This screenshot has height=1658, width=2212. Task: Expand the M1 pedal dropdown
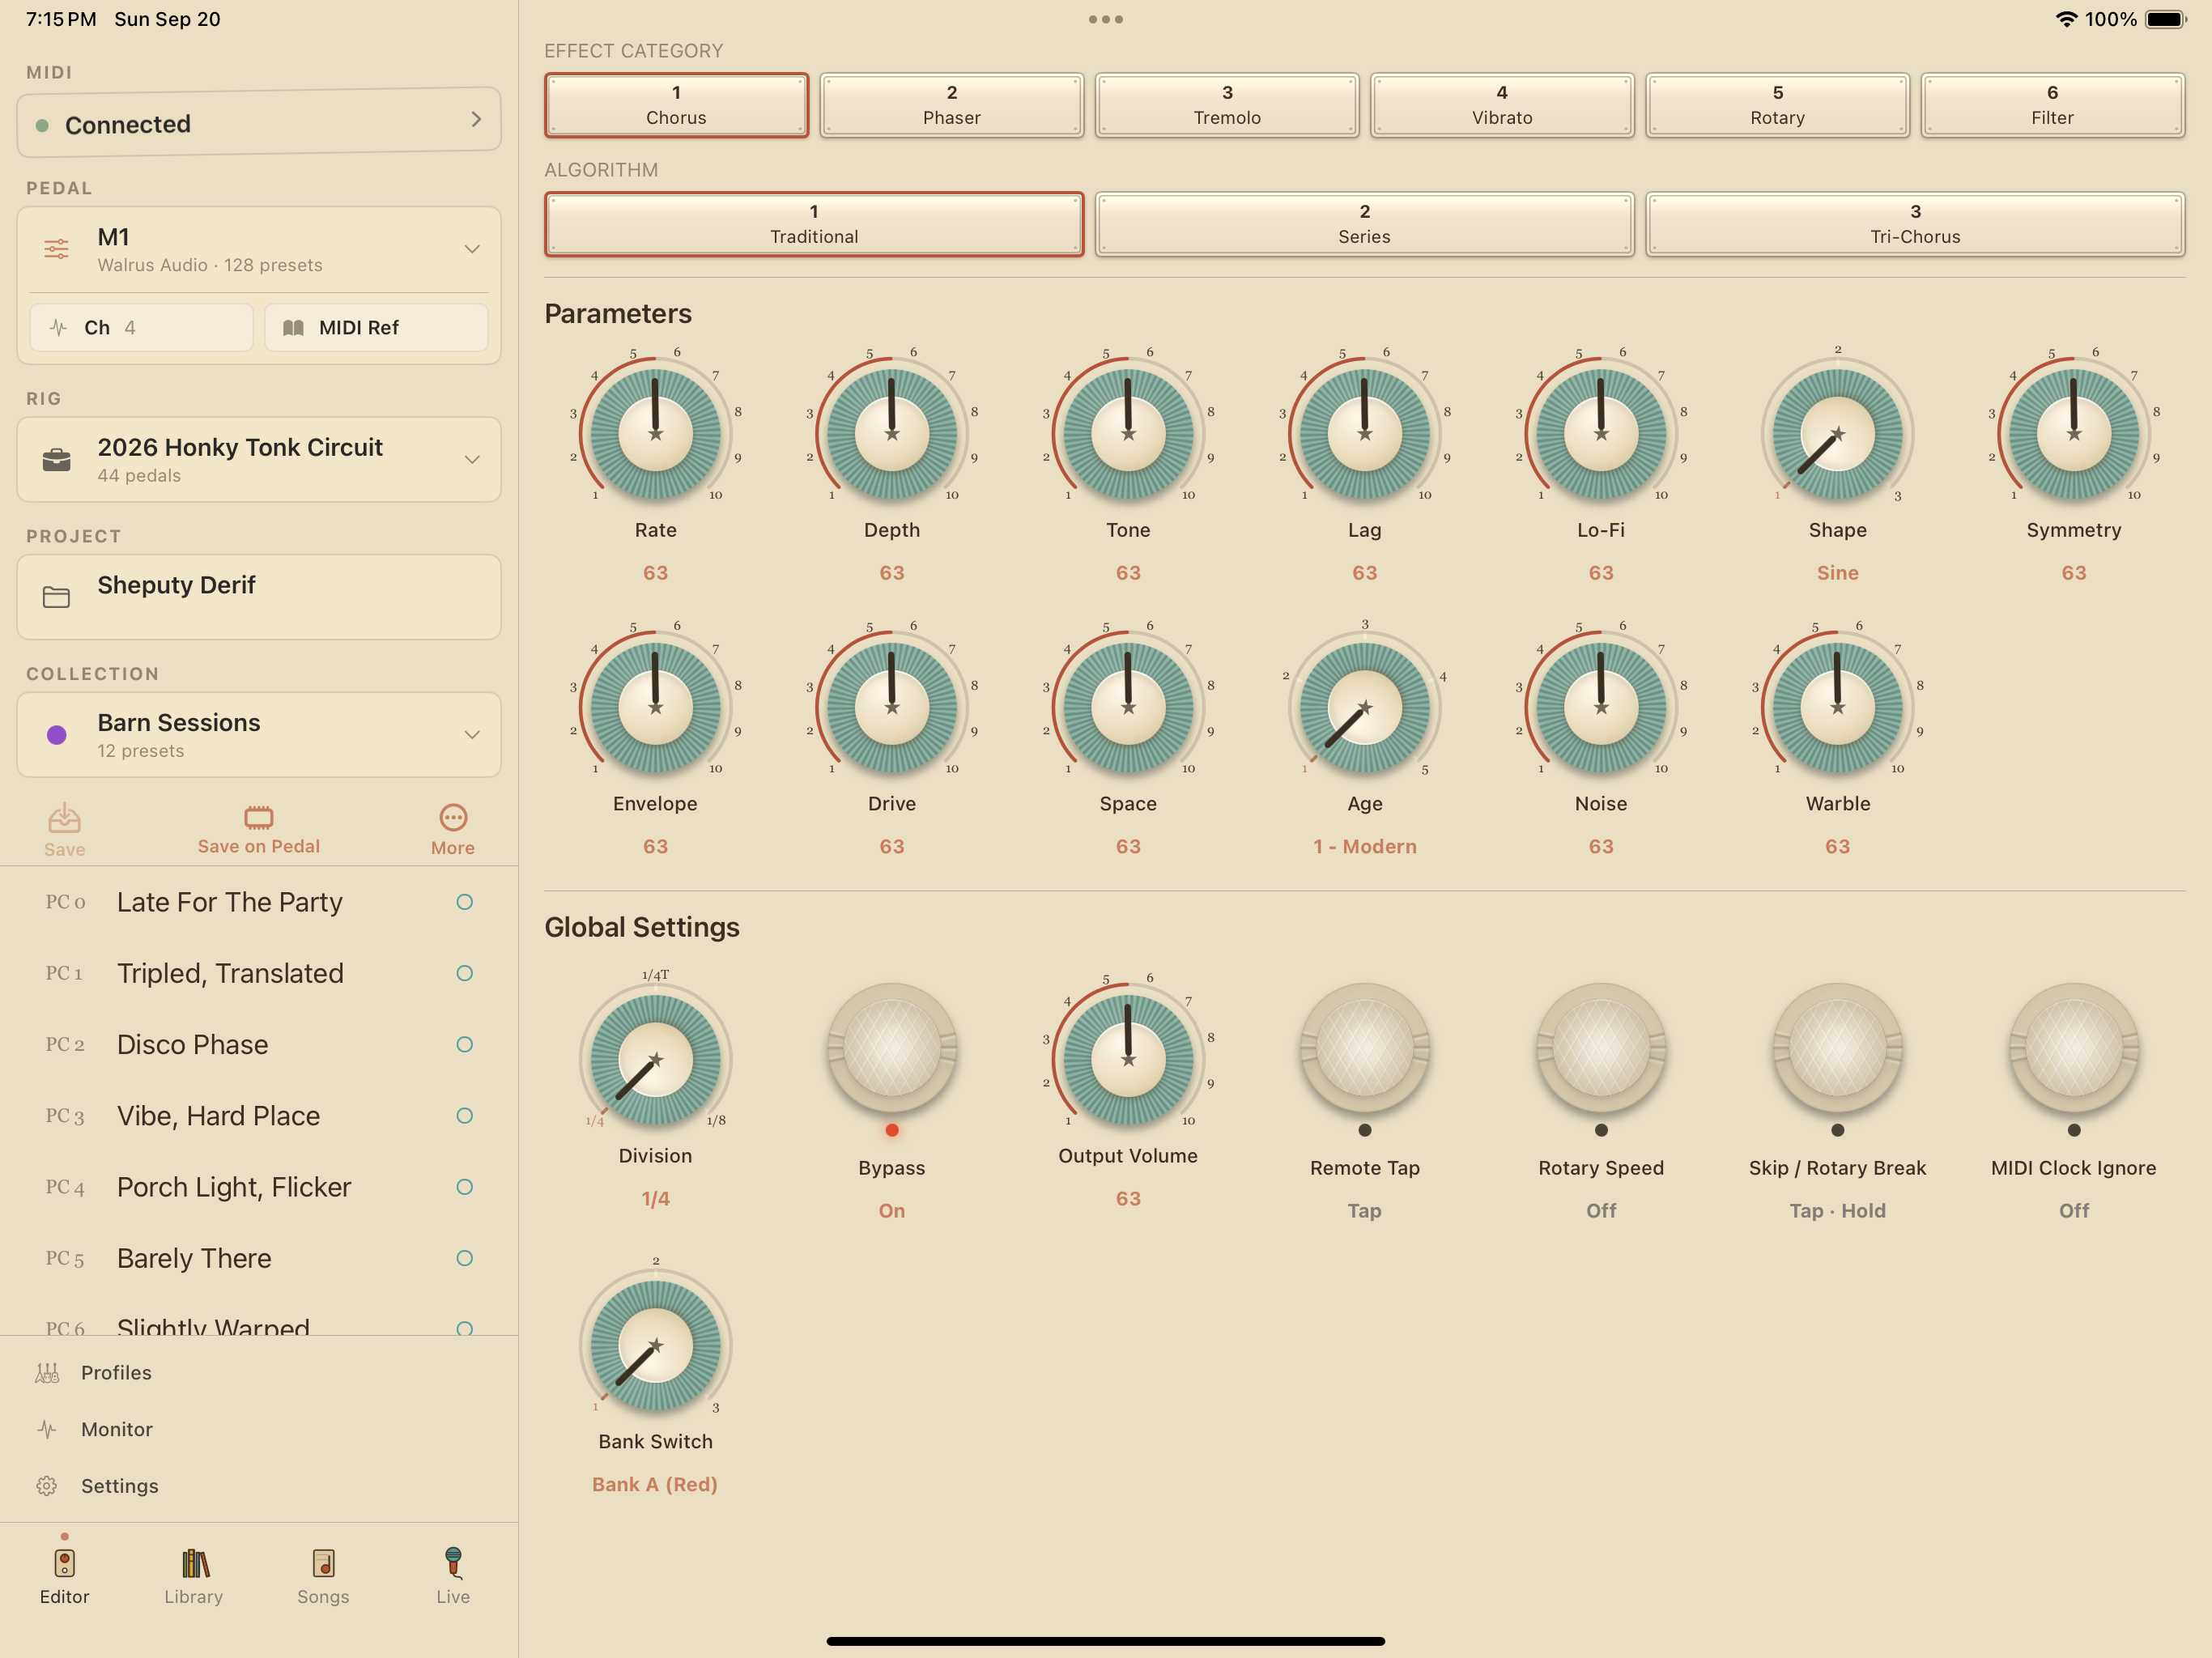tap(472, 249)
